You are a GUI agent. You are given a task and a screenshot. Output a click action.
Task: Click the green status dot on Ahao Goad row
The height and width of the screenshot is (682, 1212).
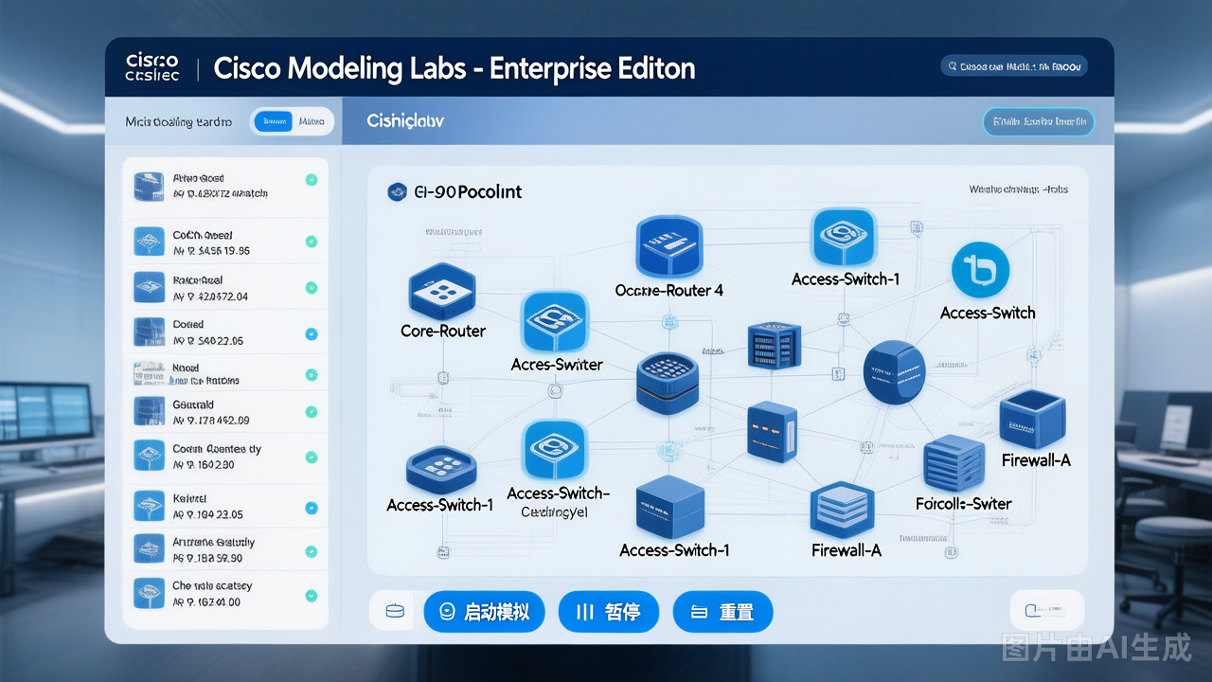[311, 180]
